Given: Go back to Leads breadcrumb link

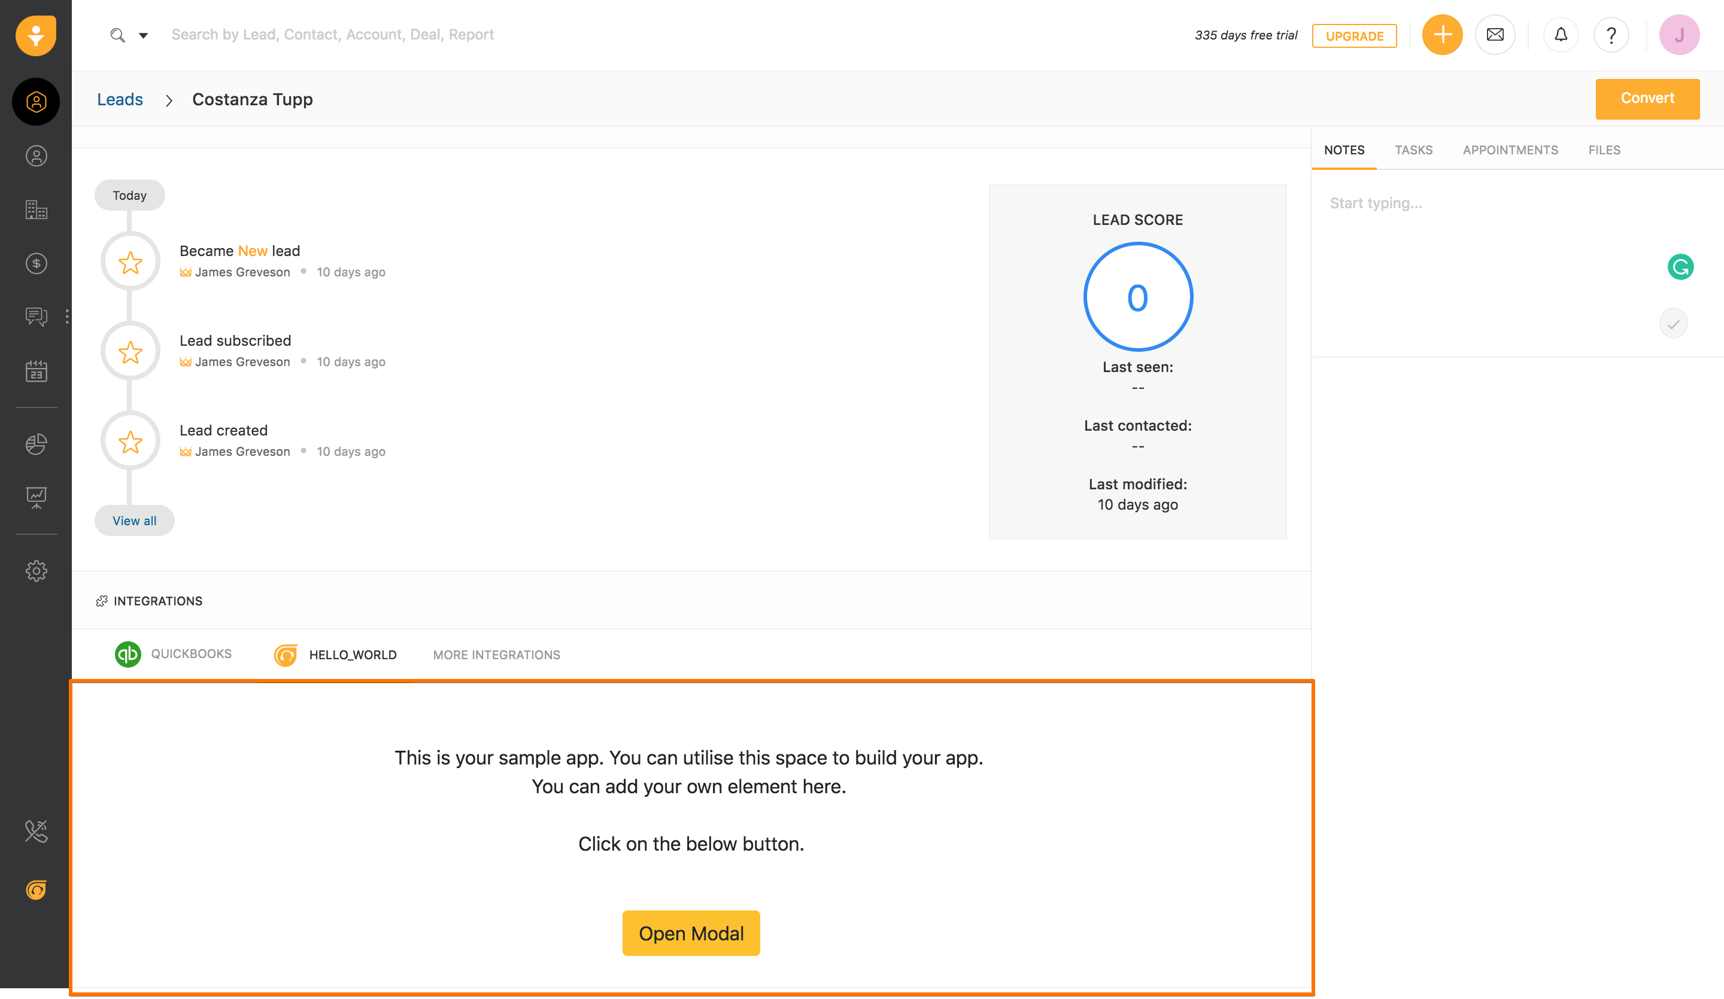Looking at the screenshot, I should tap(120, 99).
